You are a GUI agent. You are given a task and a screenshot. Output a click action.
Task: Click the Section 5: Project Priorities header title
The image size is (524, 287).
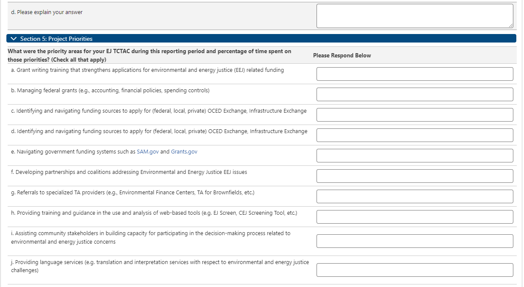pos(56,39)
